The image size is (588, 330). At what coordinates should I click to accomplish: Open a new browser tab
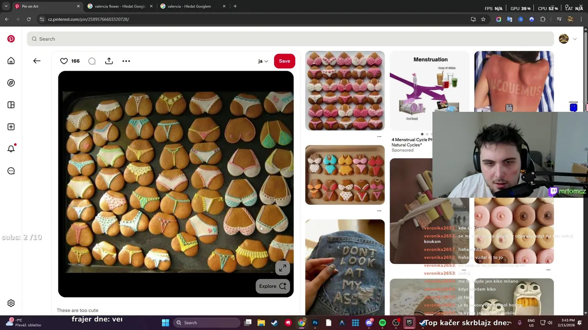coord(235,6)
